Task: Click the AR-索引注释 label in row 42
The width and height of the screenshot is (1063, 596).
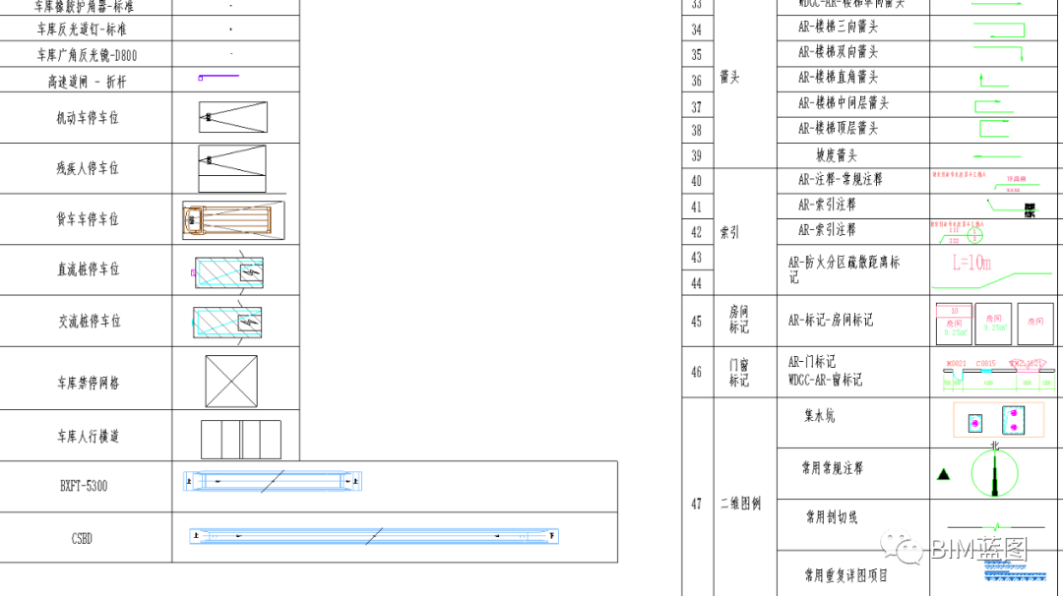Action: click(x=827, y=229)
